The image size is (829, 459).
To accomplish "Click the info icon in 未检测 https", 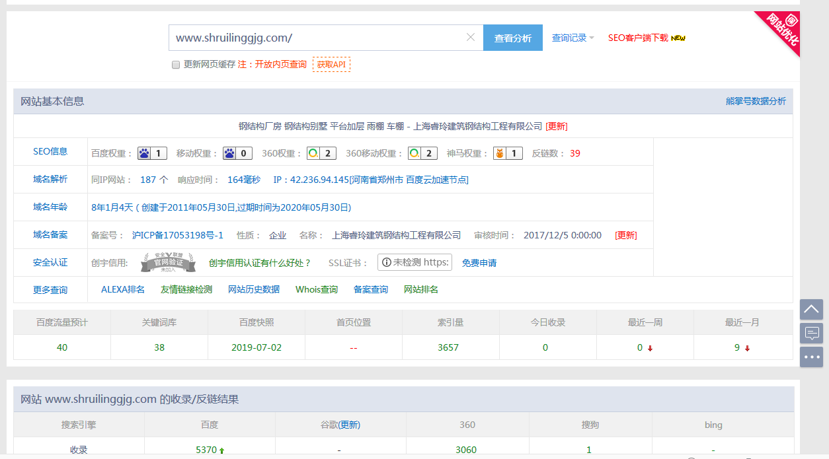I will (x=386, y=262).
